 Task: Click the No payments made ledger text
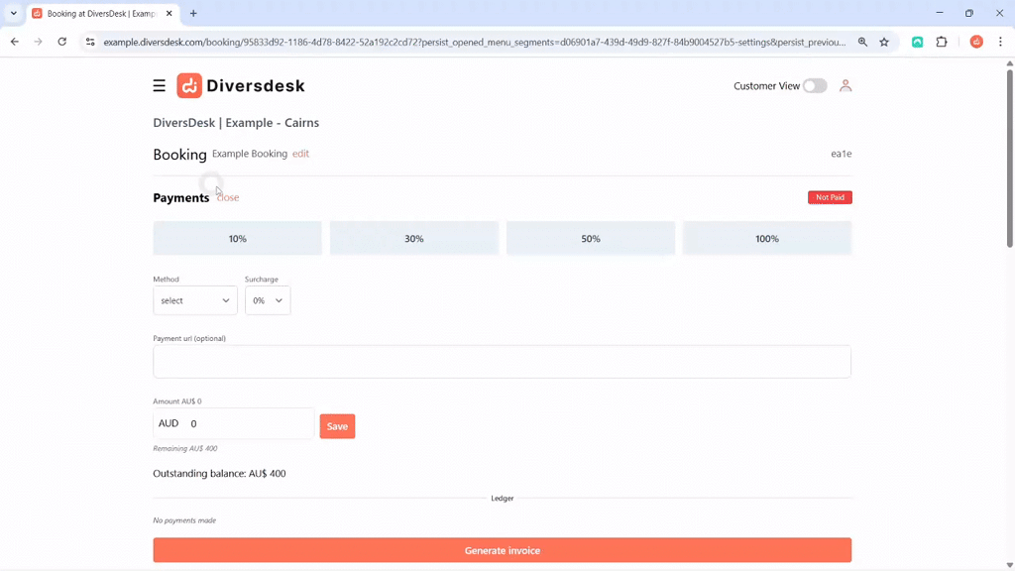point(184,519)
